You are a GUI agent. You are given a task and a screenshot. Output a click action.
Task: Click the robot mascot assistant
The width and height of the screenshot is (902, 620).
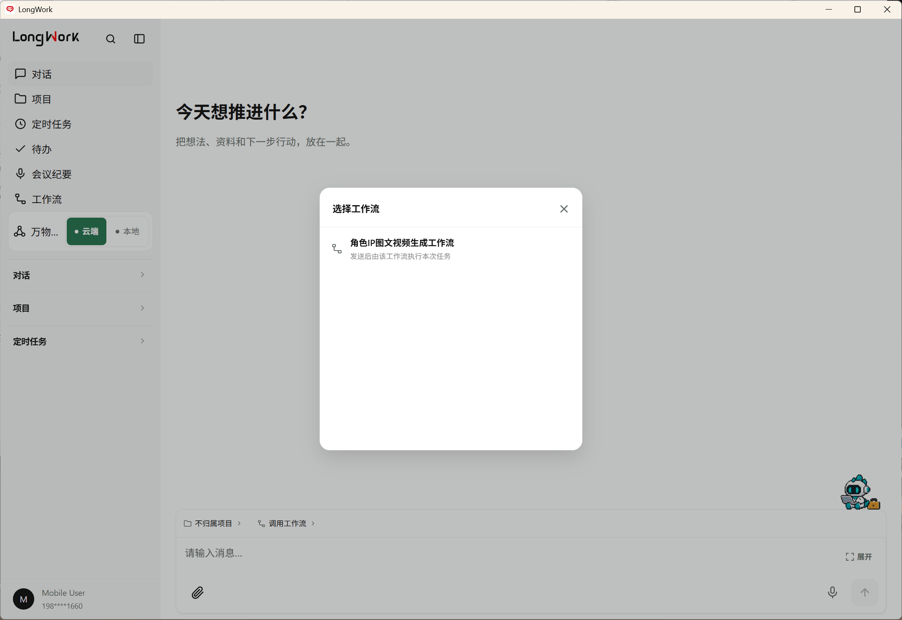(x=859, y=492)
